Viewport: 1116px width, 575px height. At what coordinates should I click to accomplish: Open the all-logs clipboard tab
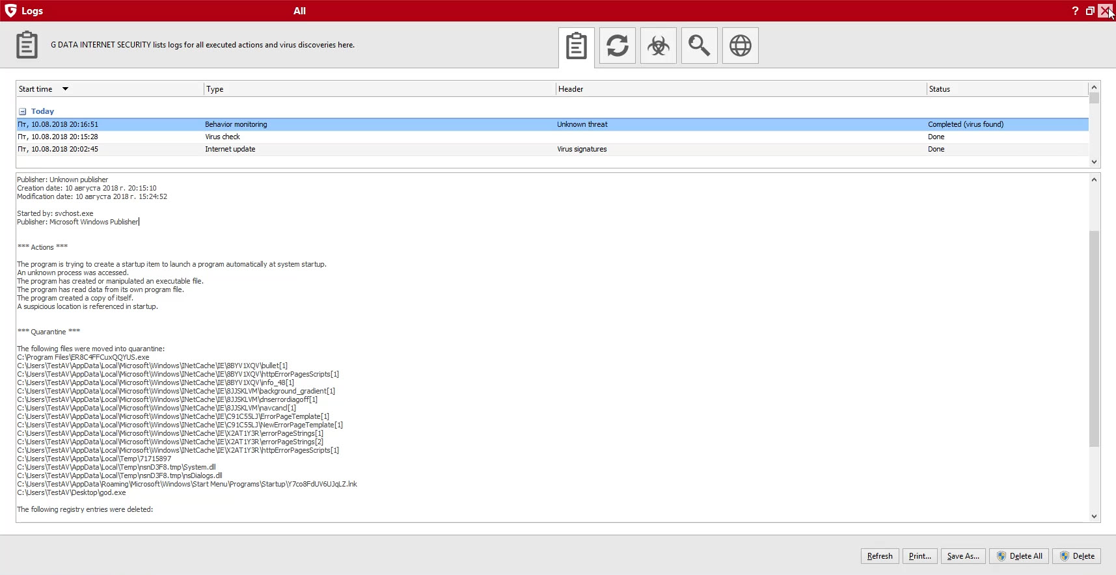(x=577, y=46)
